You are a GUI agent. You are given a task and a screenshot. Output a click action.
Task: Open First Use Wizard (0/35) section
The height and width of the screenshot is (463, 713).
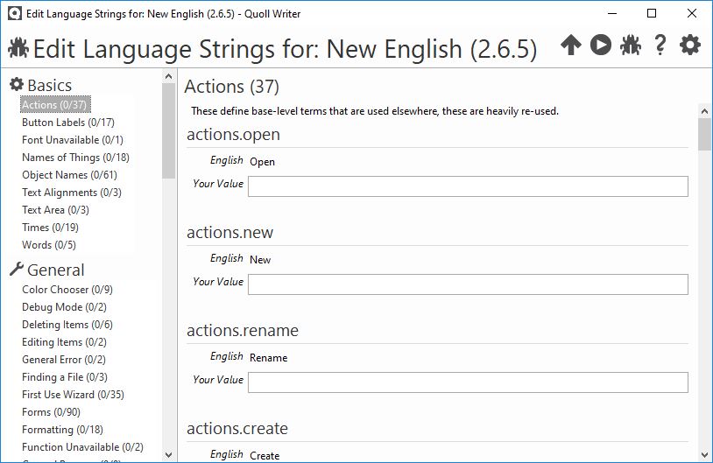coord(73,395)
